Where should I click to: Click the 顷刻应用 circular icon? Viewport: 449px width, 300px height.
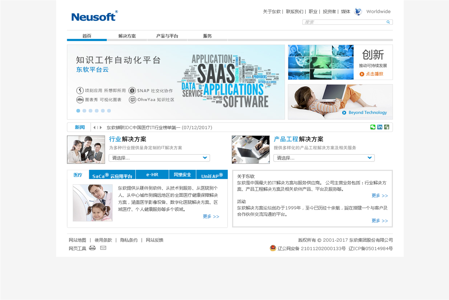80,91
